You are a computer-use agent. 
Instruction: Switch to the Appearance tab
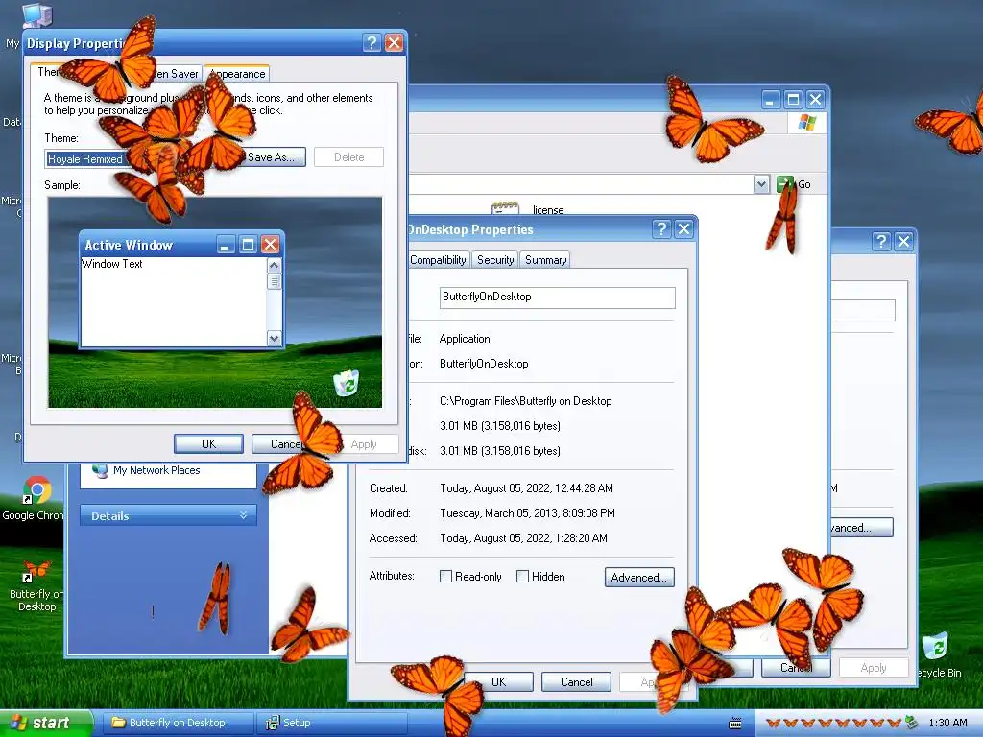pos(237,74)
